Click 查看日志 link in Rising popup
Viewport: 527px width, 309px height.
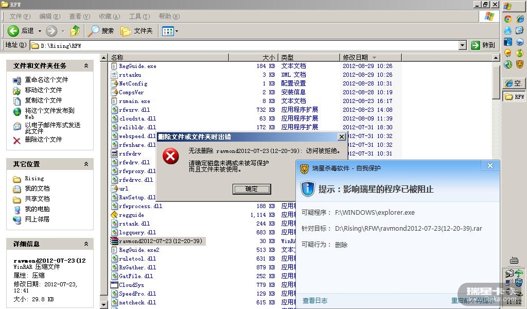tap(315, 301)
